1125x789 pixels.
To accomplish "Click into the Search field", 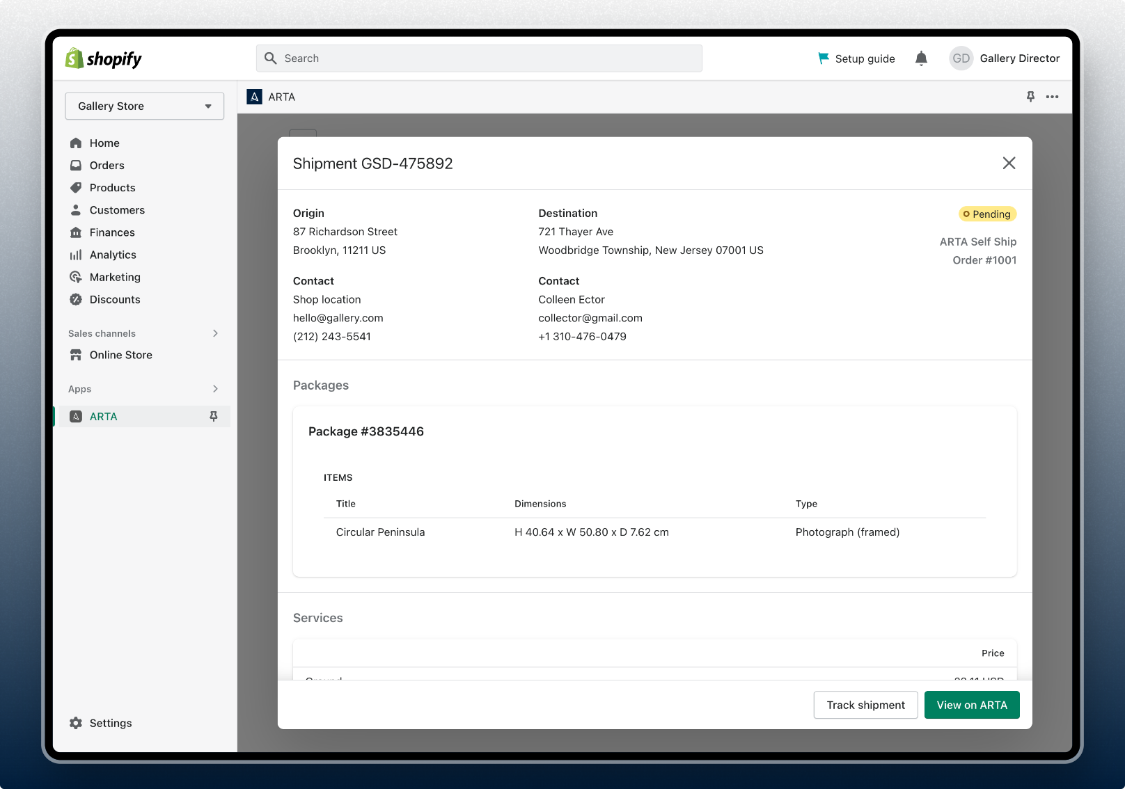I will (479, 58).
